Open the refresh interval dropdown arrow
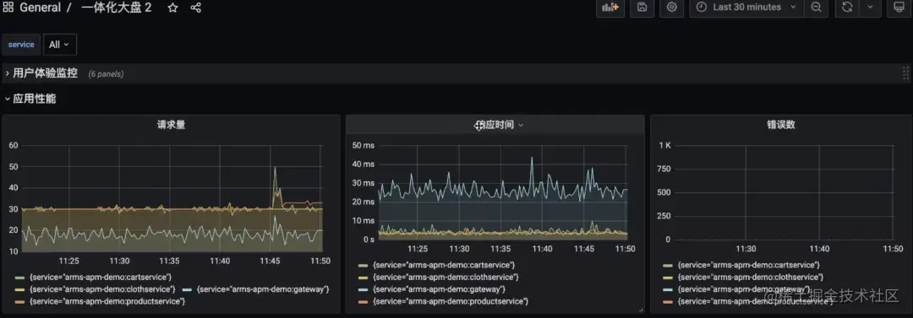This screenshot has width=913, height=318. coord(871,7)
